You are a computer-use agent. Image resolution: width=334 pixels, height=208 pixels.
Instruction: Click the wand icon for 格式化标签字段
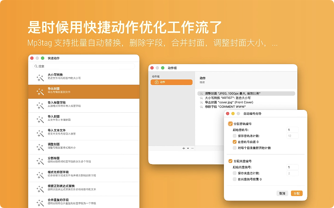[x=40, y=175]
